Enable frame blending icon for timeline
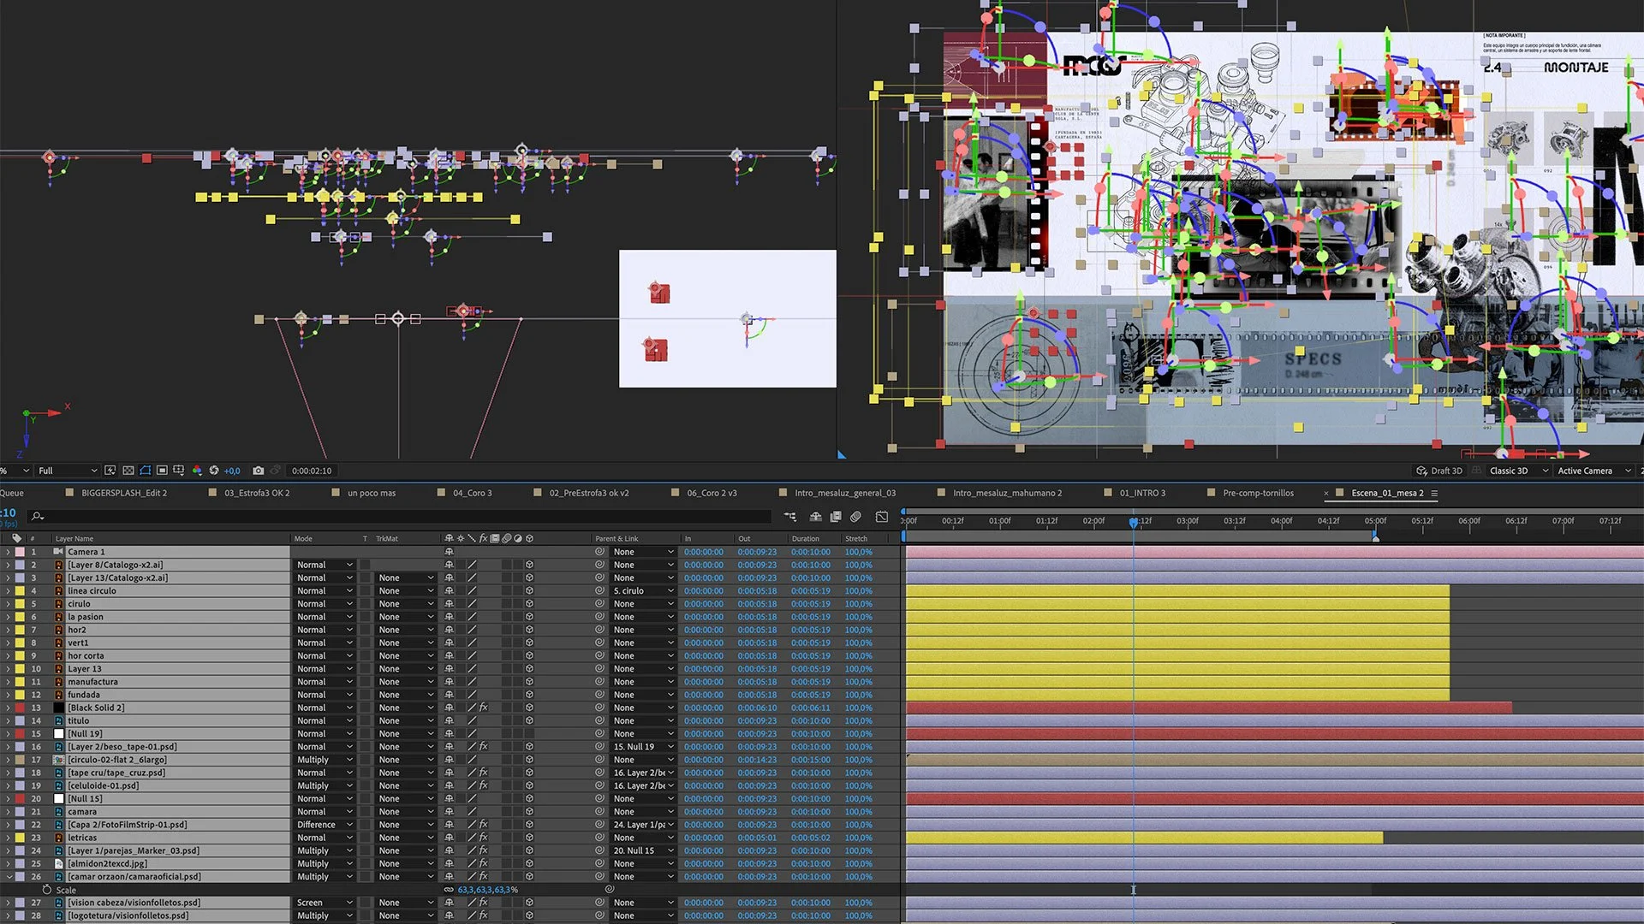This screenshot has height=924, width=1644. point(835,517)
